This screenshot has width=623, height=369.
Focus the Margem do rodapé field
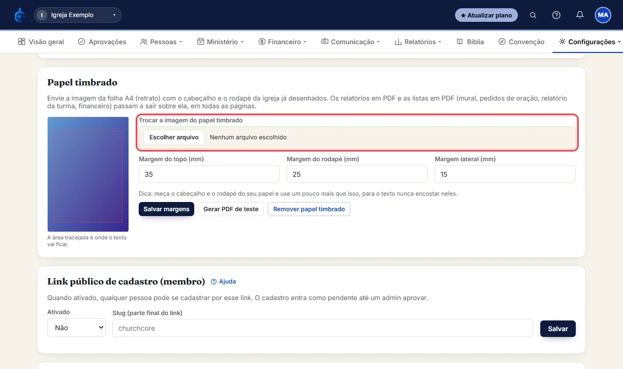[357, 174]
